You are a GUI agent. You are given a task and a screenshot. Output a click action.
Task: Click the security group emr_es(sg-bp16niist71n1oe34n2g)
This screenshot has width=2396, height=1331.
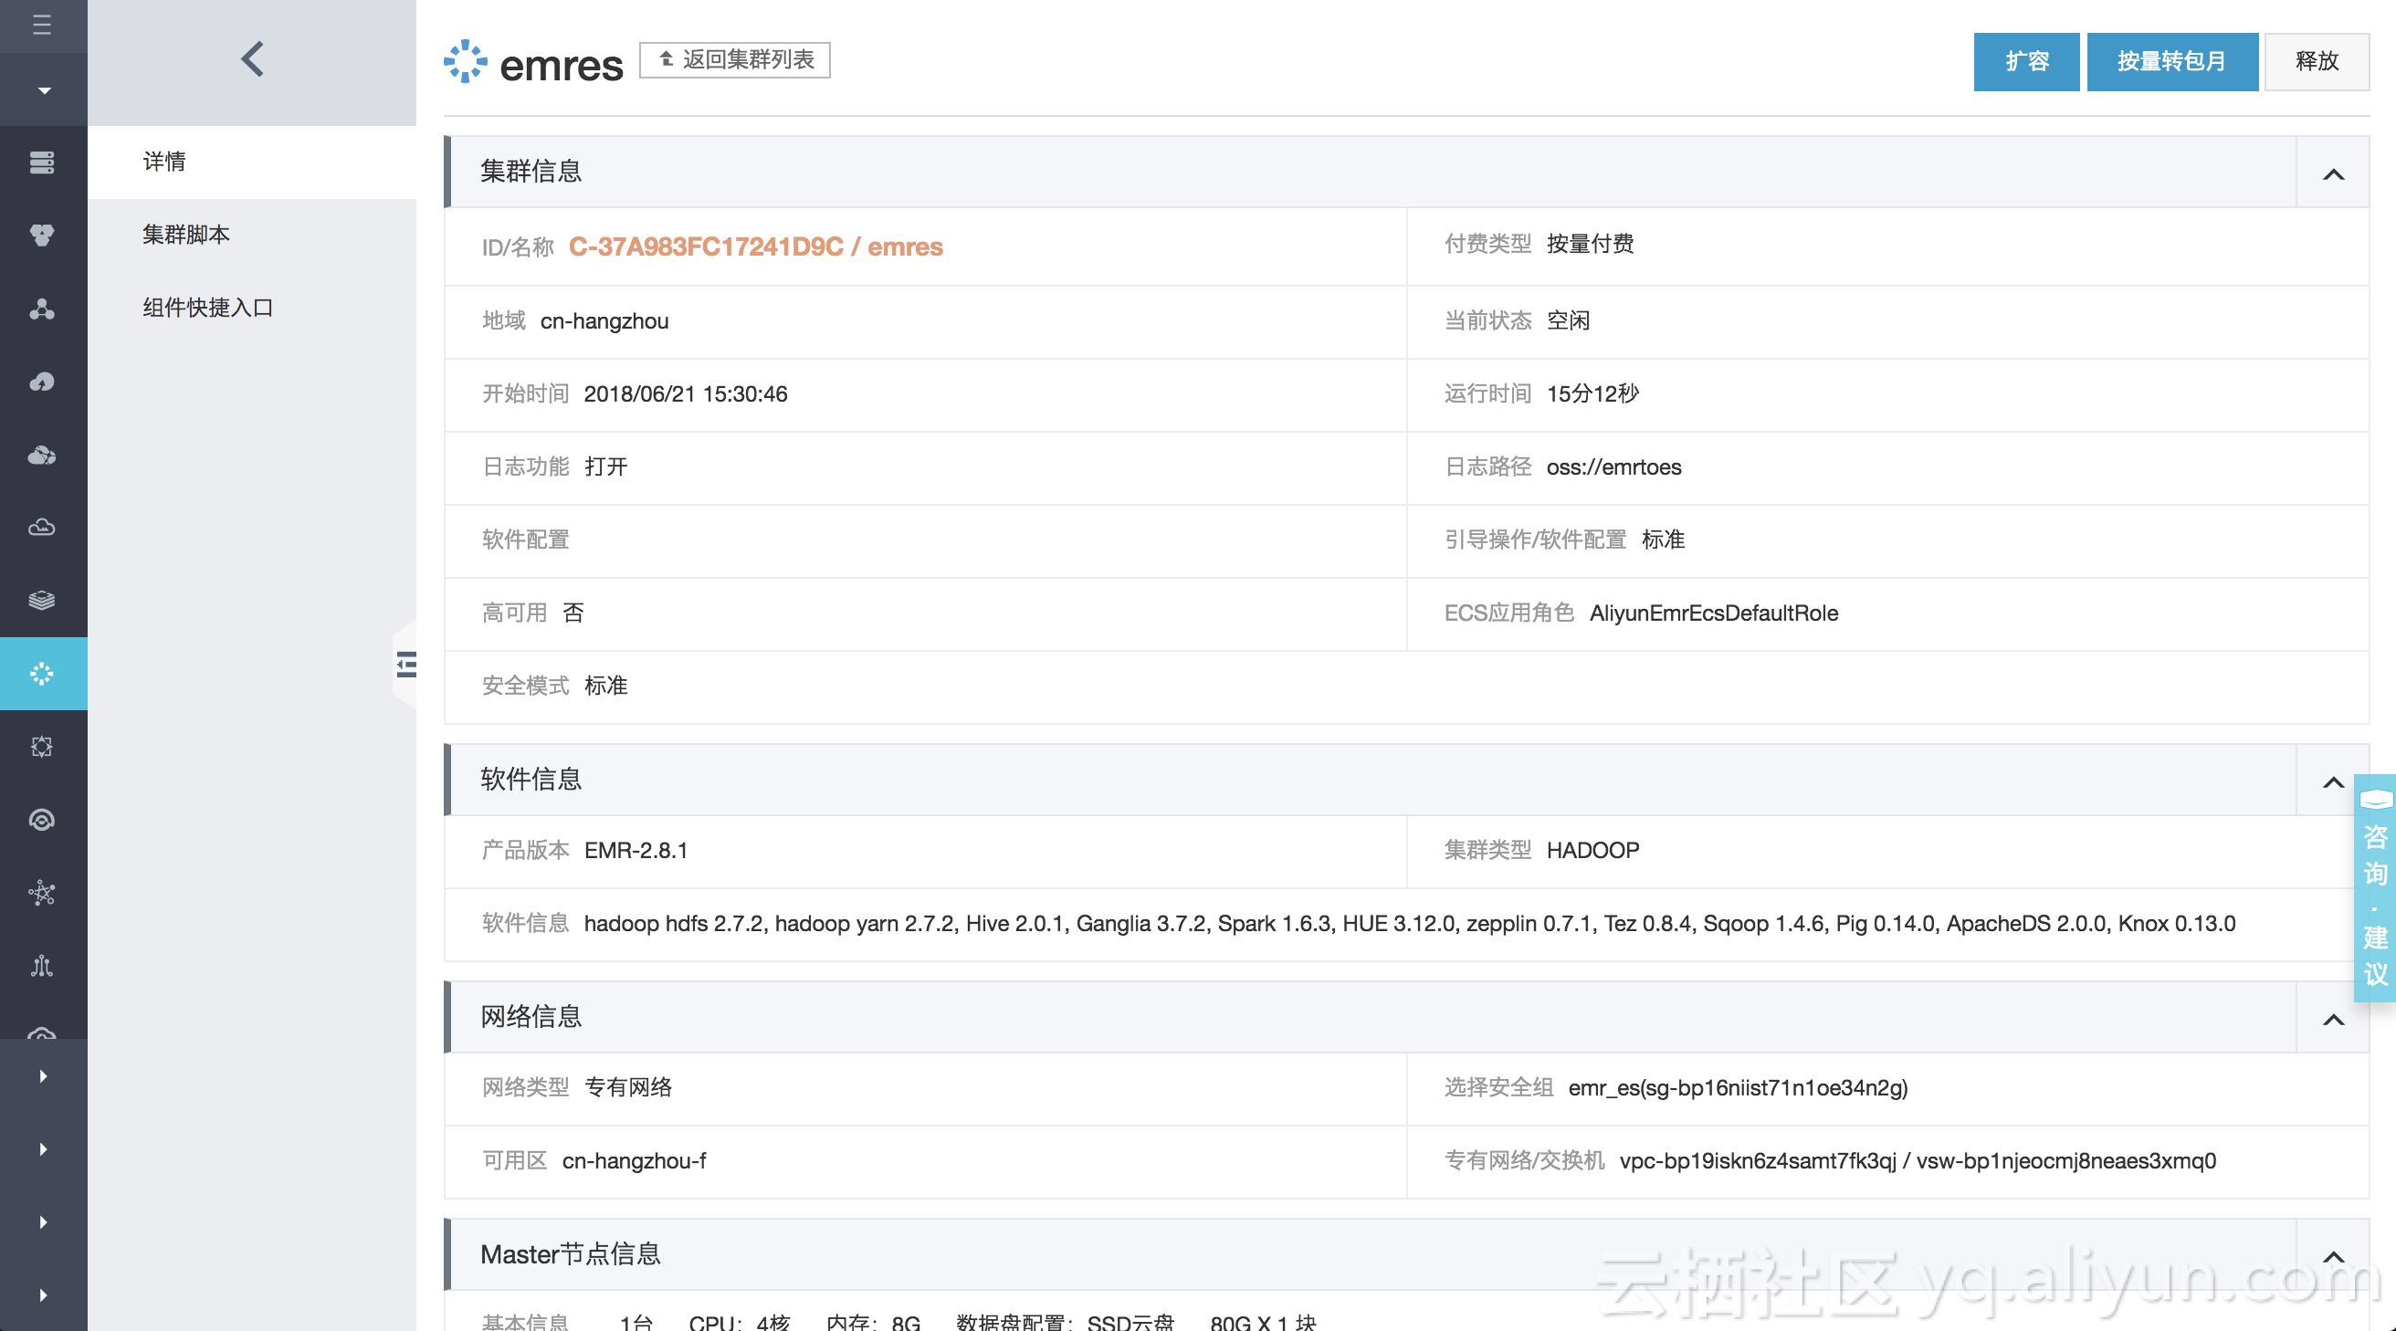coord(1738,1087)
